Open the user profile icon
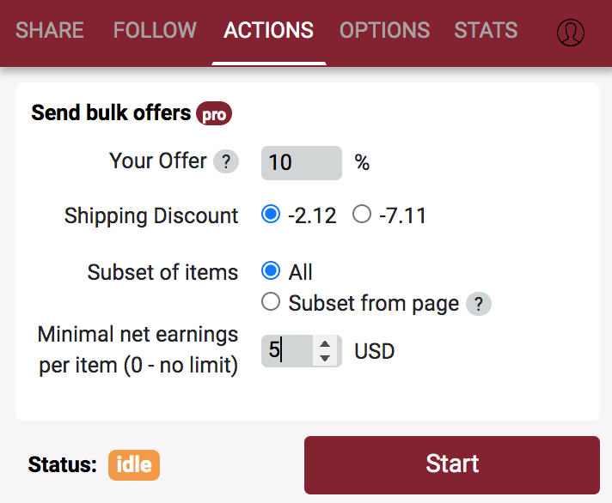 570,32
